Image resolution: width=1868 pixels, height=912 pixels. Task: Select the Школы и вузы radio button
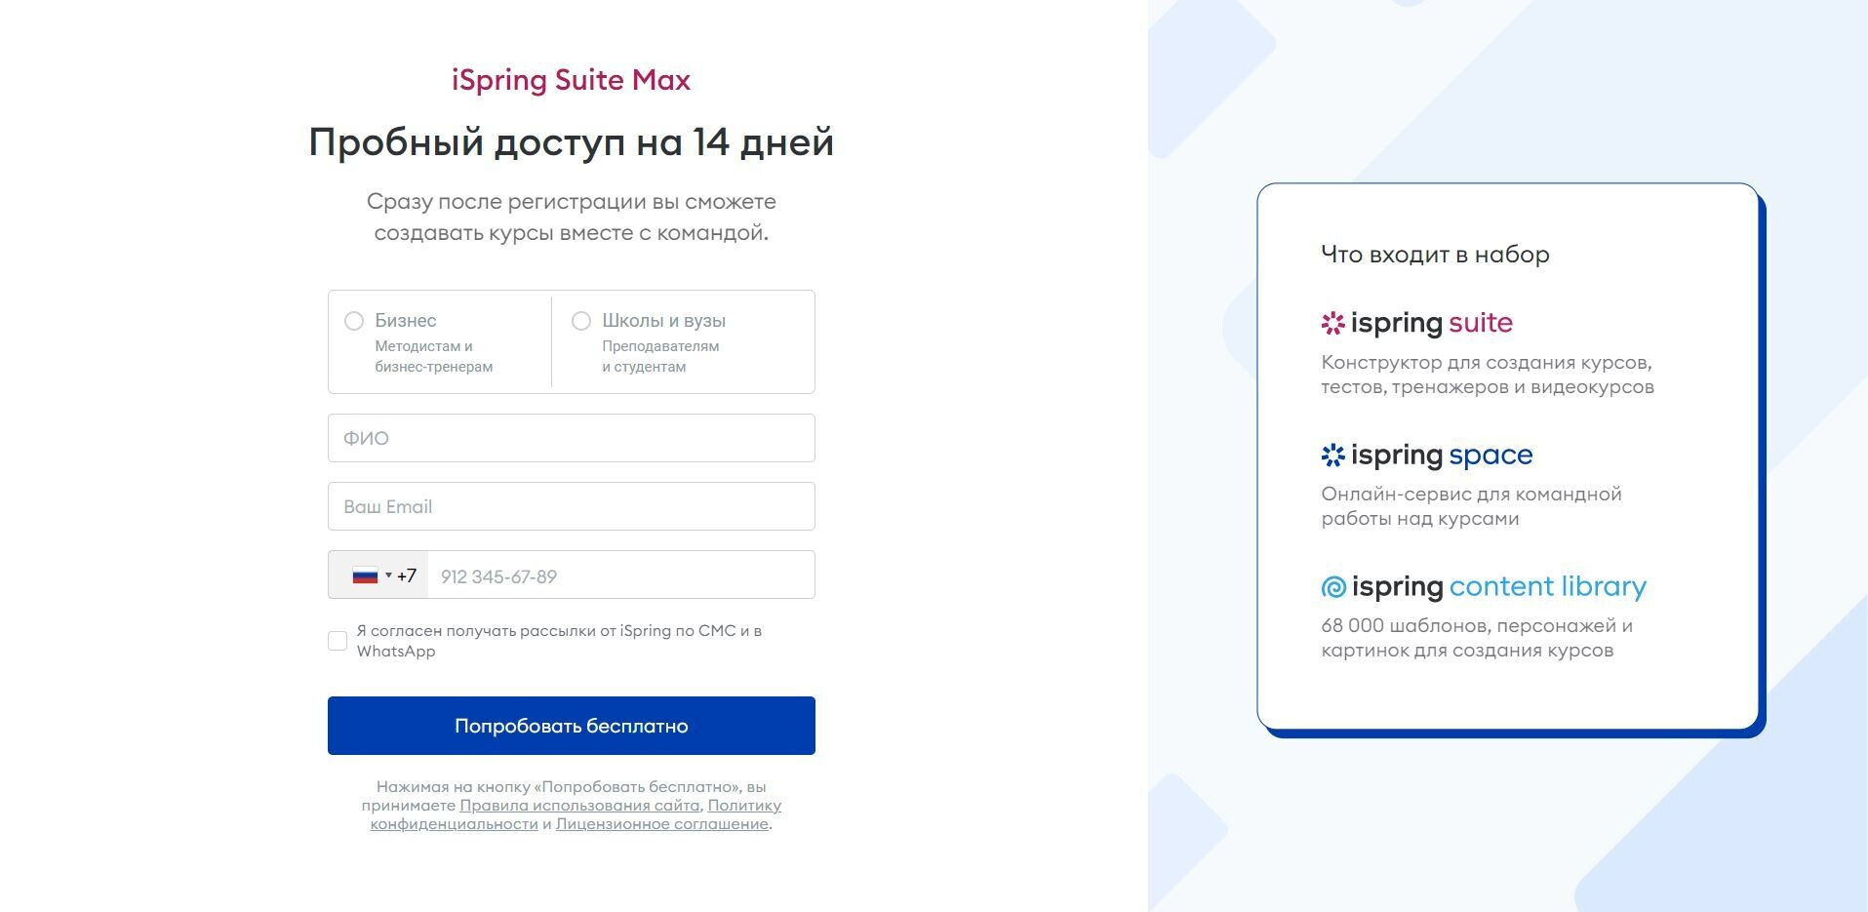tap(581, 321)
